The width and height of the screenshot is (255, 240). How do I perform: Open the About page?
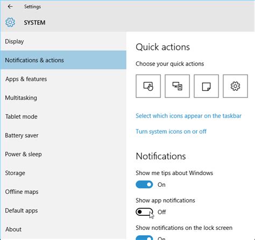[x=63, y=229]
